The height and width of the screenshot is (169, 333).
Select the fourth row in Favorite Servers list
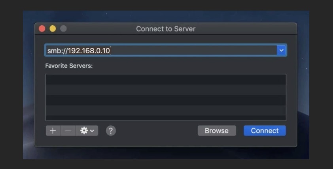[x=165, y=110]
